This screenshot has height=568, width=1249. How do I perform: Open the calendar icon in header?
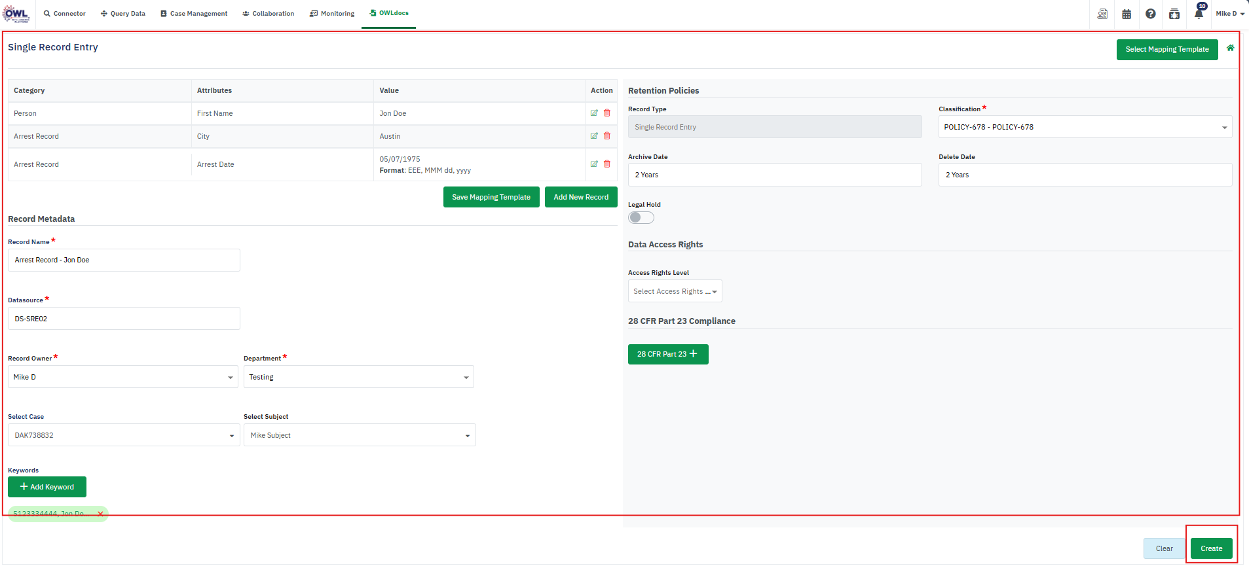point(1127,14)
